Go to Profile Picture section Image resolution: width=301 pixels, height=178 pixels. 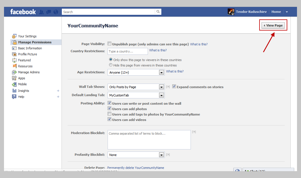click(27, 54)
